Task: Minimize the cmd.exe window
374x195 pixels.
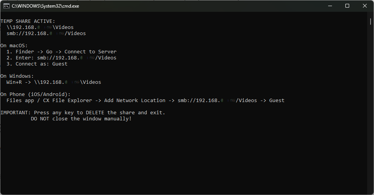Action: 330,6
